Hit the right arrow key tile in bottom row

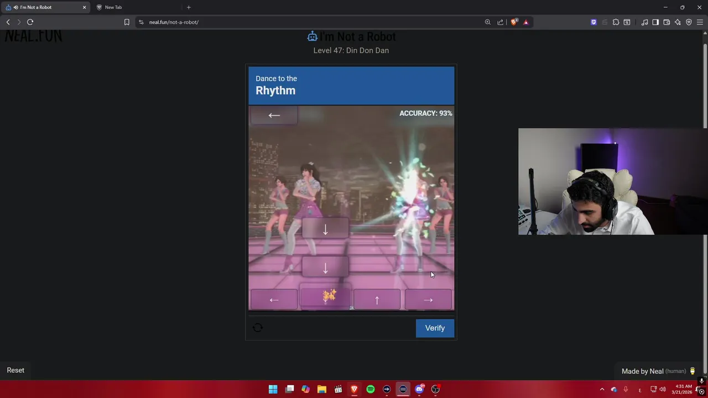[x=428, y=300]
